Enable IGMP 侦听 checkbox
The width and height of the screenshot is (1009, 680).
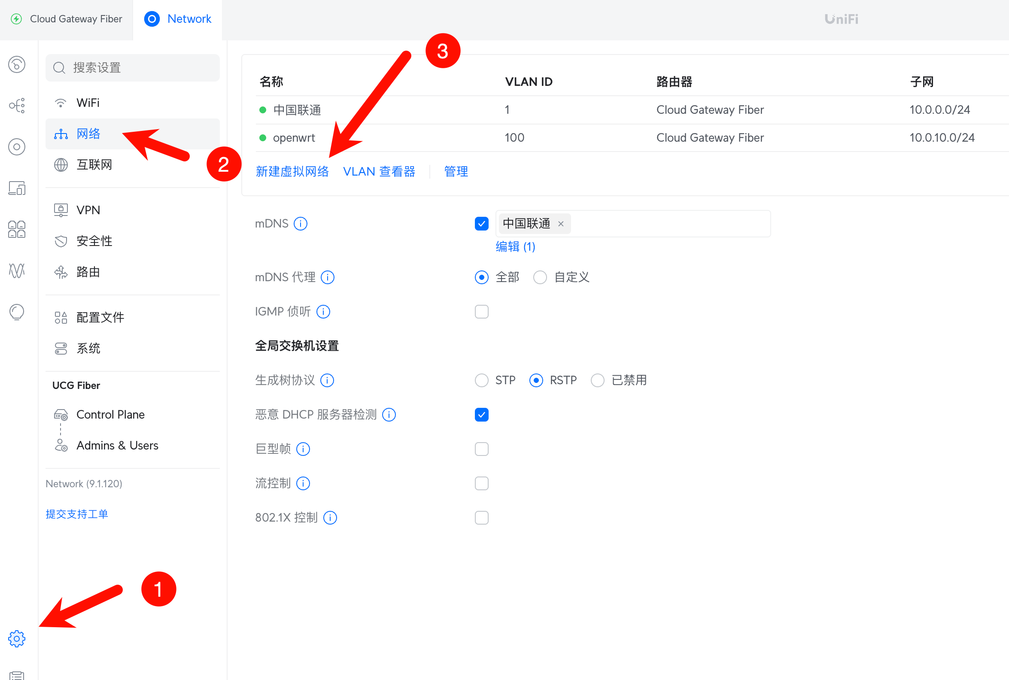[x=481, y=312]
